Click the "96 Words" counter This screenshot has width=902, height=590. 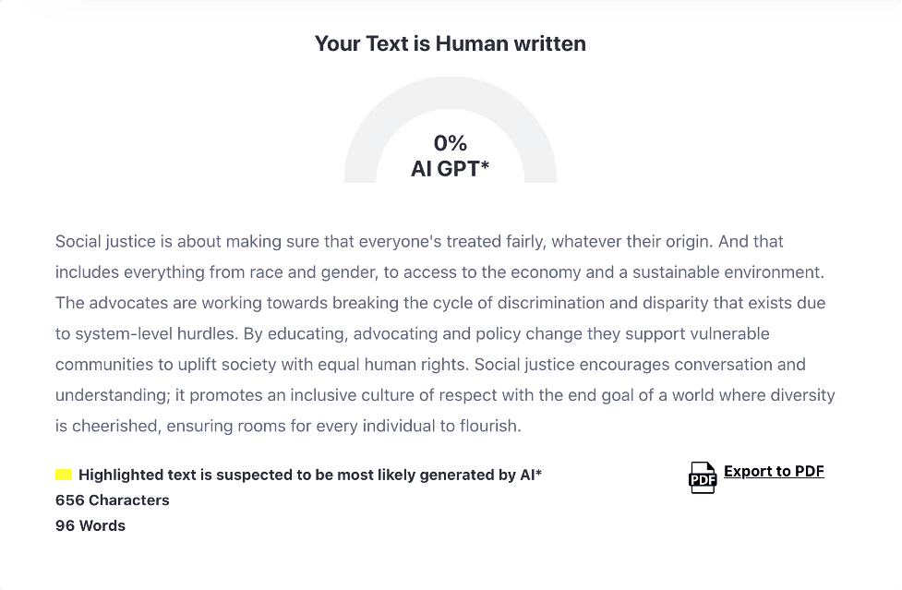pos(90,525)
